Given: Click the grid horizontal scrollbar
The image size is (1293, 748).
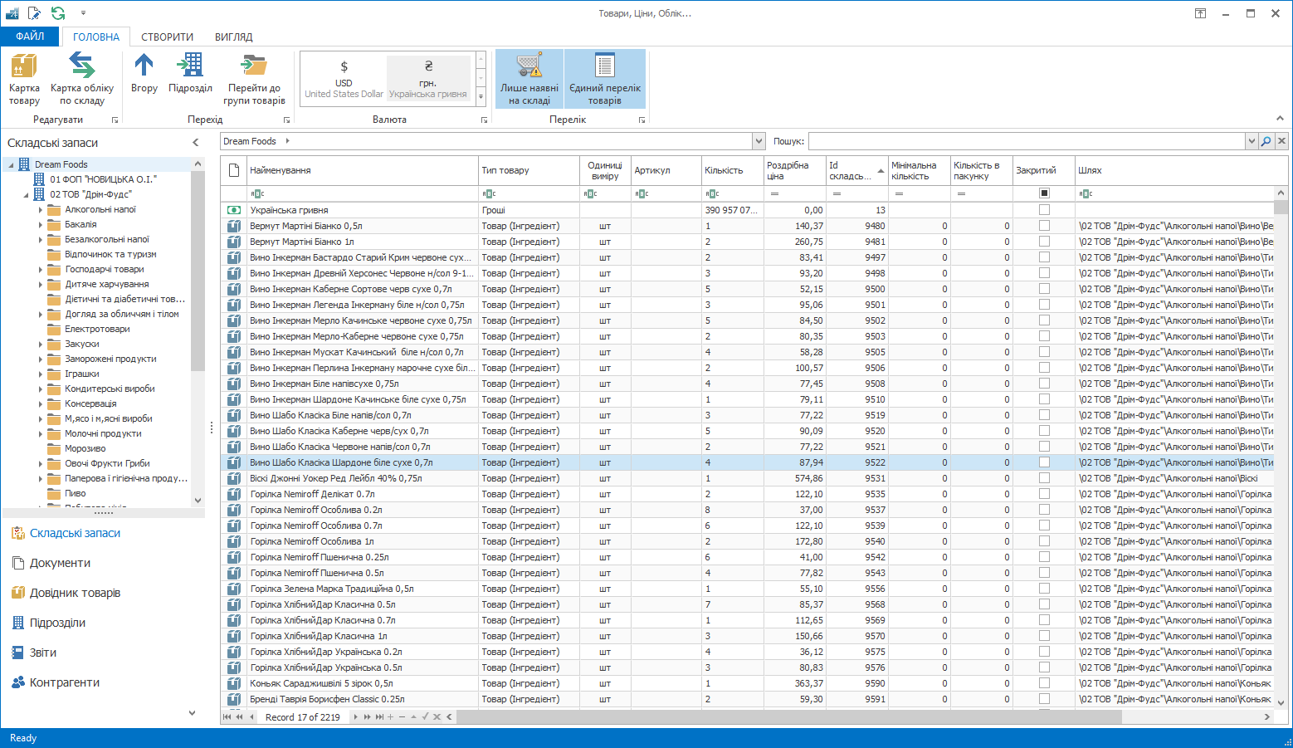Looking at the screenshot, I should [x=788, y=716].
